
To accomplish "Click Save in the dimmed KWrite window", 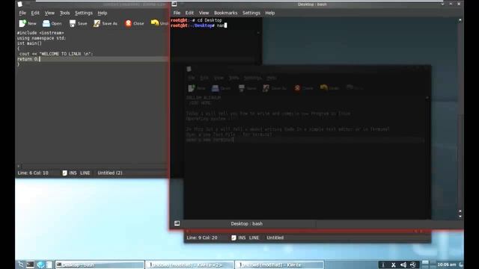I will [247, 88].
